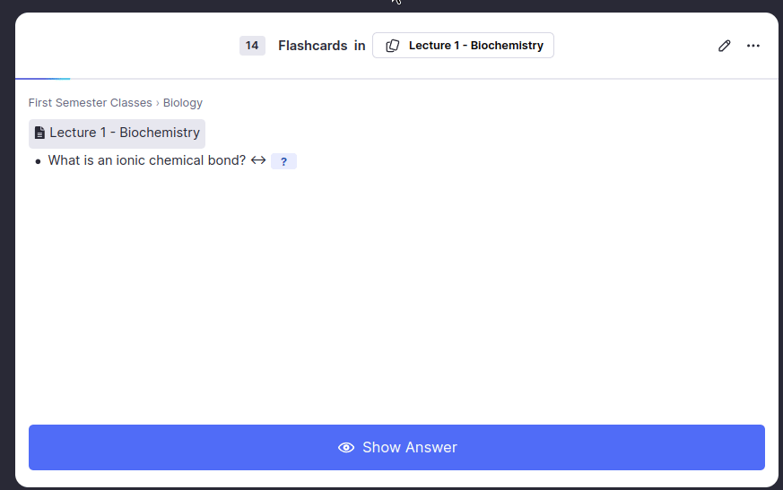Click the double-arrow icon after the question
Image resolution: width=783 pixels, height=490 pixels.
click(x=258, y=160)
